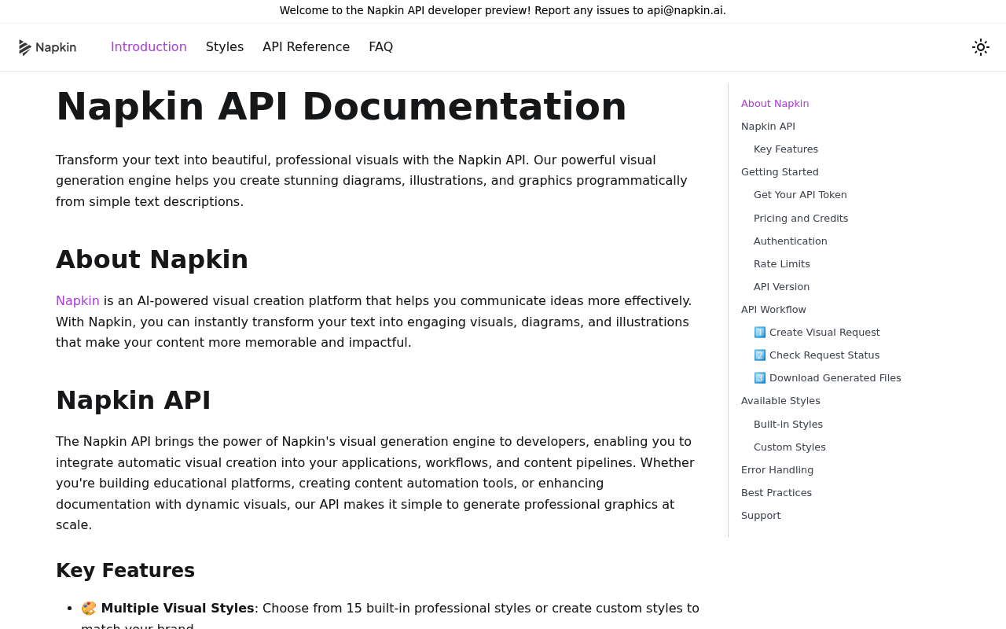Click the Napkin logo in header
This screenshot has width=1006, height=629.
(47, 47)
